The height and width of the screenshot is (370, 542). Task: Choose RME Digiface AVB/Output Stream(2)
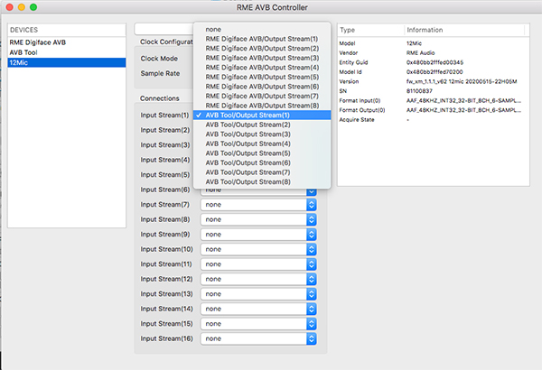point(262,49)
